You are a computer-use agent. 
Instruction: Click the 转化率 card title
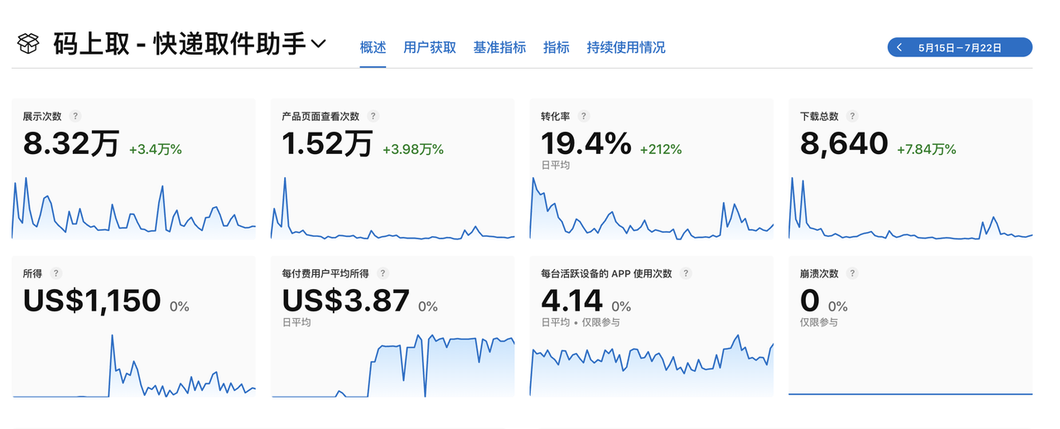tap(555, 117)
